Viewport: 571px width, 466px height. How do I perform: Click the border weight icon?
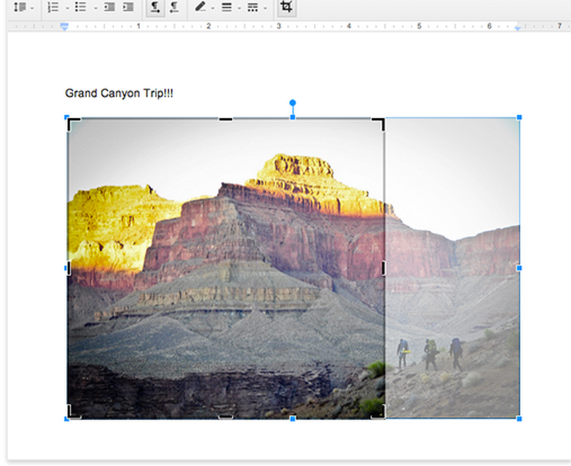(x=225, y=7)
